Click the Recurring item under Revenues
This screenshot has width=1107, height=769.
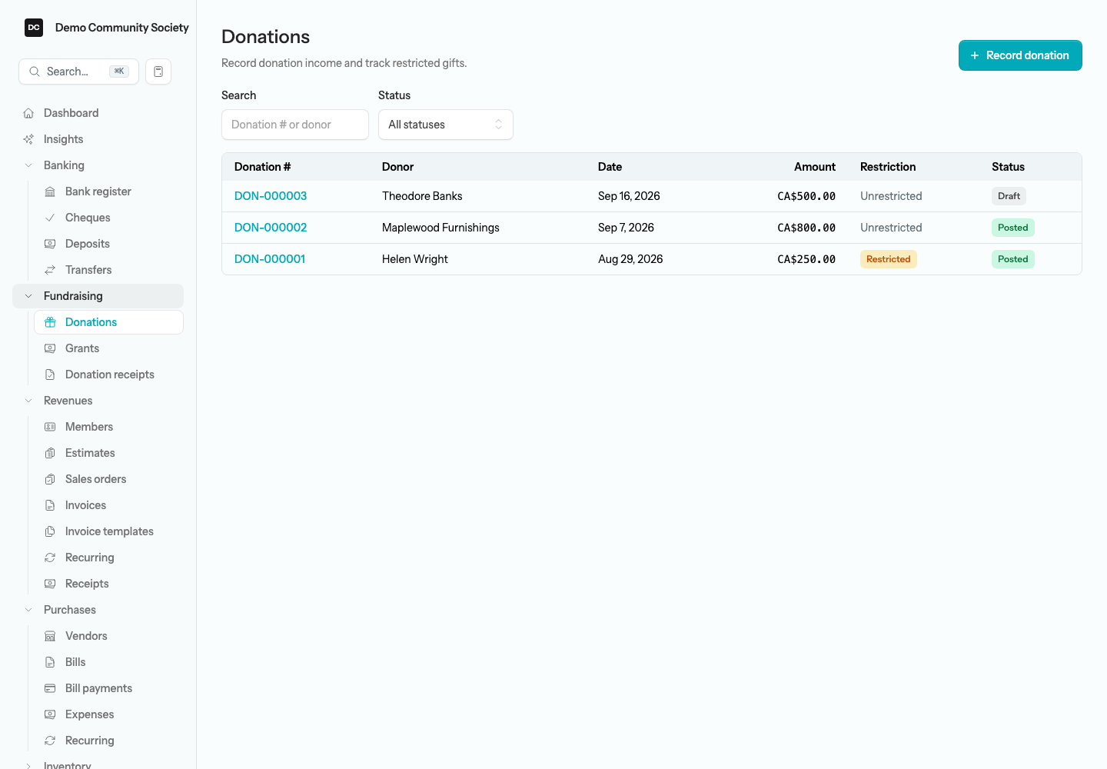tap(108, 558)
